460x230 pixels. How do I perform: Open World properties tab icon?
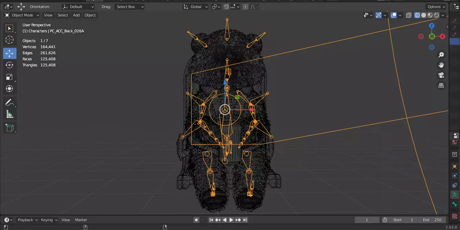click(x=455, y=142)
